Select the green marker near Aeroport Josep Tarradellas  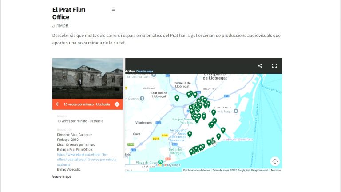190,134
